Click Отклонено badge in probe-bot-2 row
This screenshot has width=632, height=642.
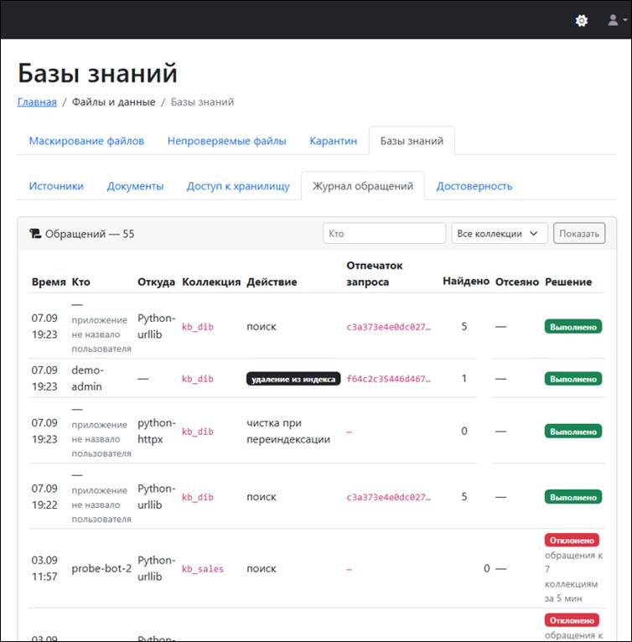point(572,540)
